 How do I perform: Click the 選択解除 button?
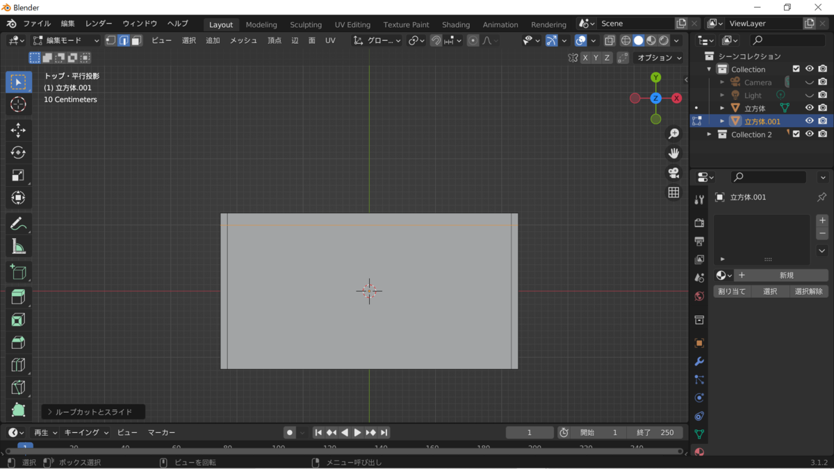(x=809, y=291)
